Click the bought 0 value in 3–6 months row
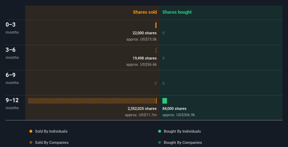288x147 pixels. click(x=163, y=58)
